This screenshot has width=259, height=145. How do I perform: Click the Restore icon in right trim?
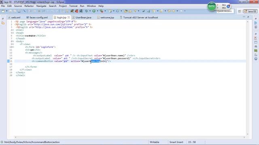point(256,19)
